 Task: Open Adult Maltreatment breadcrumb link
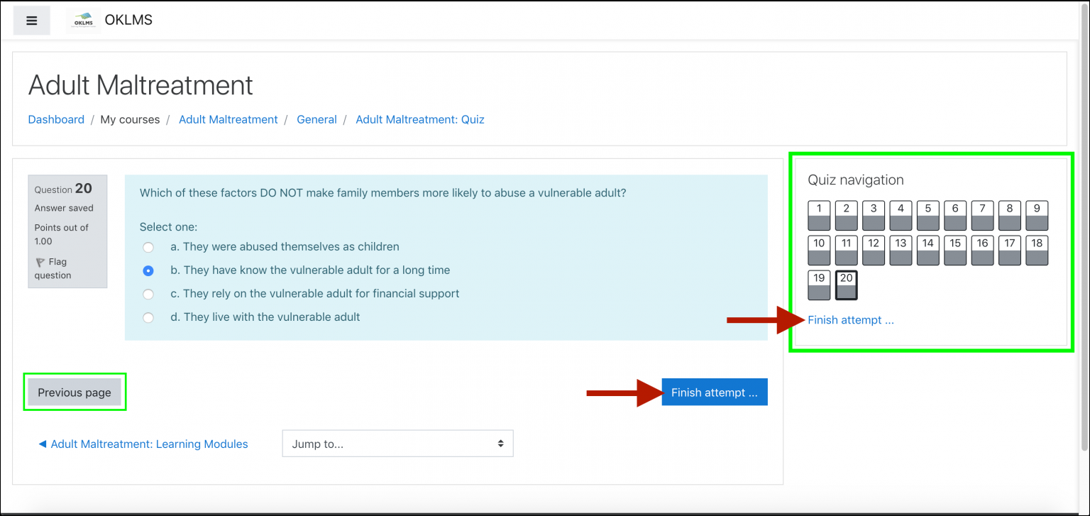click(228, 119)
